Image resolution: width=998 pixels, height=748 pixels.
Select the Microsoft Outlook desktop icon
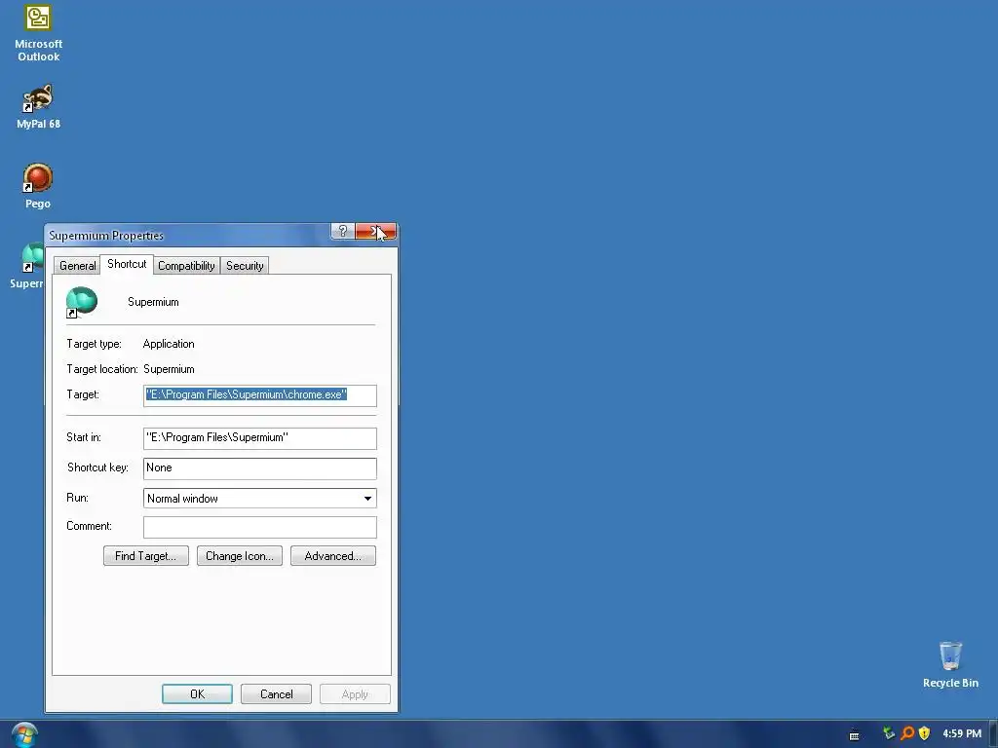(x=38, y=33)
